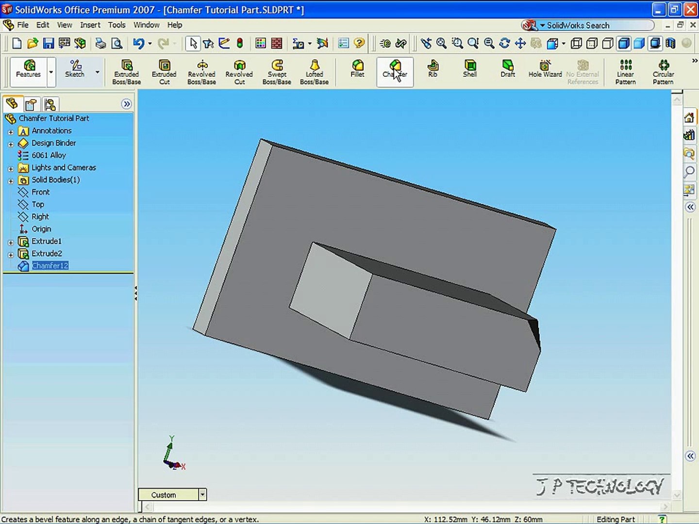Image resolution: width=699 pixels, height=524 pixels.
Task: Open the view orientation Custom dropdown
Action: coord(202,495)
